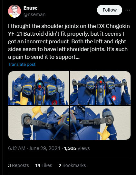Open the @nseman handle link
136x175 pixels.
point(34,14)
